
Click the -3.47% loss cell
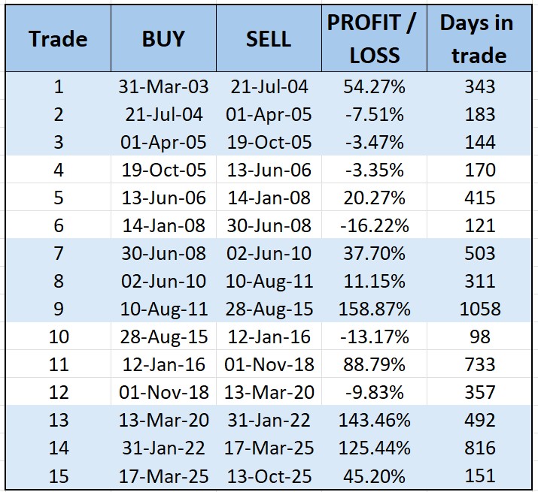375,142
